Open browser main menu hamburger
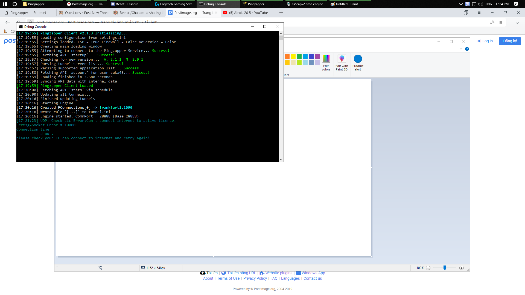 click(x=479, y=13)
